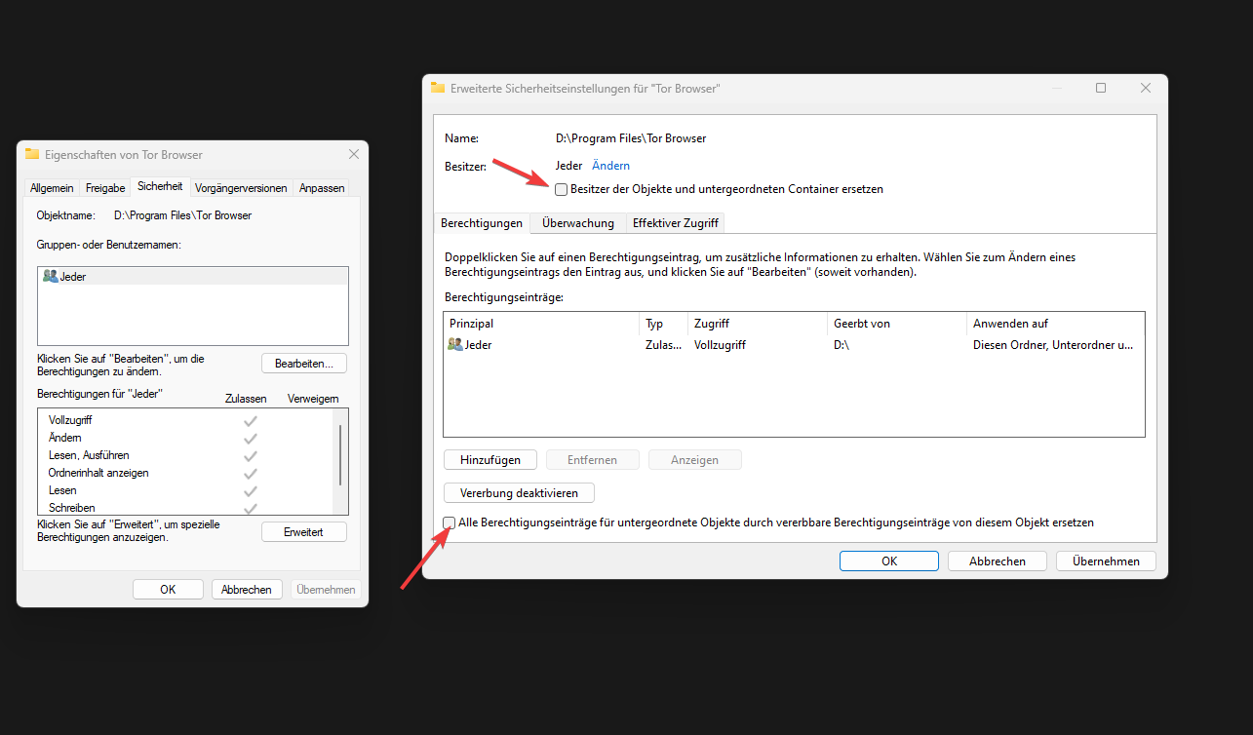Viewport: 1253px width, 735px height.
Task: Maximize the advanced security settings window
Action: tap(1101, 88)
